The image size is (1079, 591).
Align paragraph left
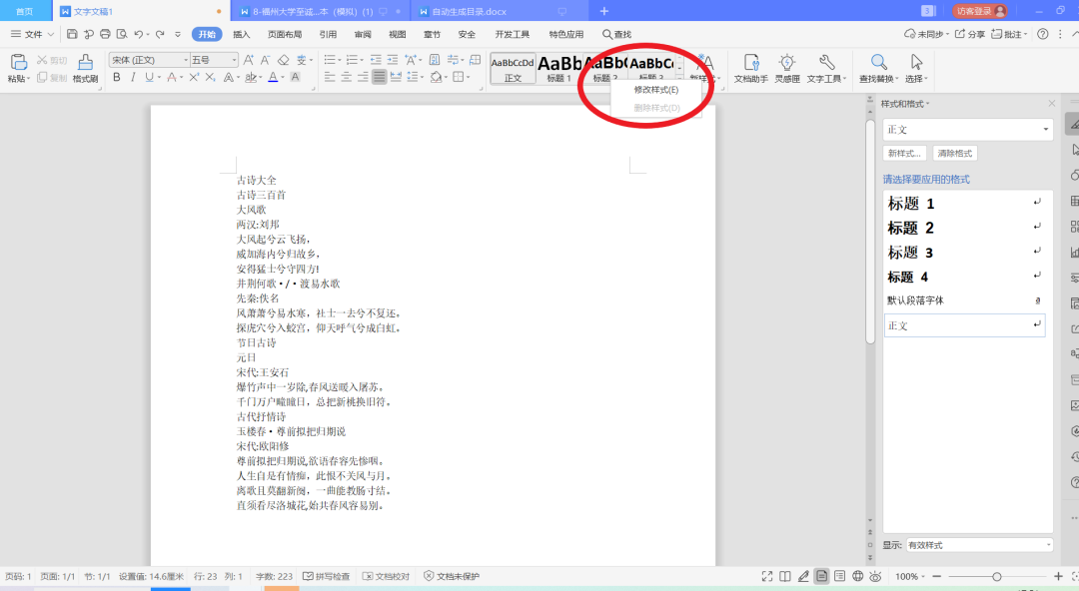pos(330,77)
